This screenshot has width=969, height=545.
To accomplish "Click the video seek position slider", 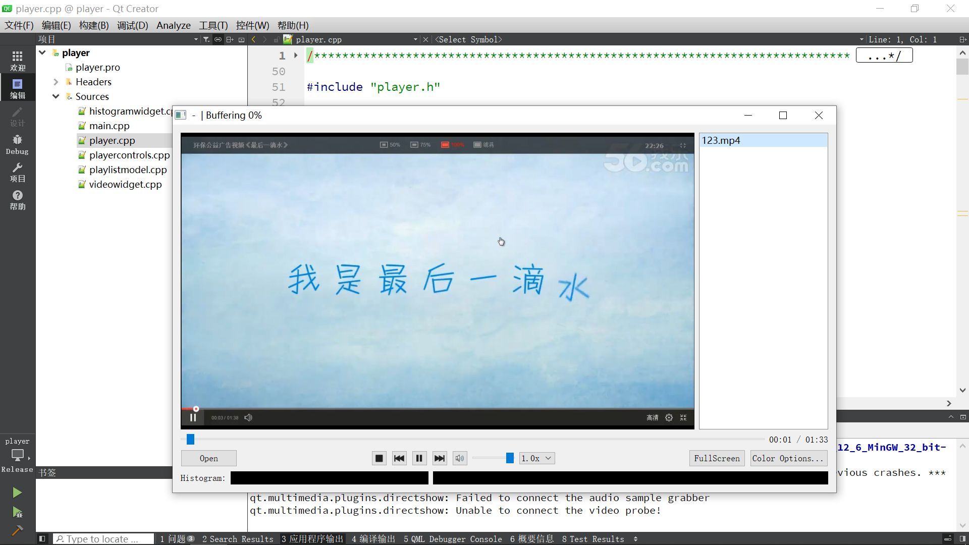I will [x=190, y=440].
